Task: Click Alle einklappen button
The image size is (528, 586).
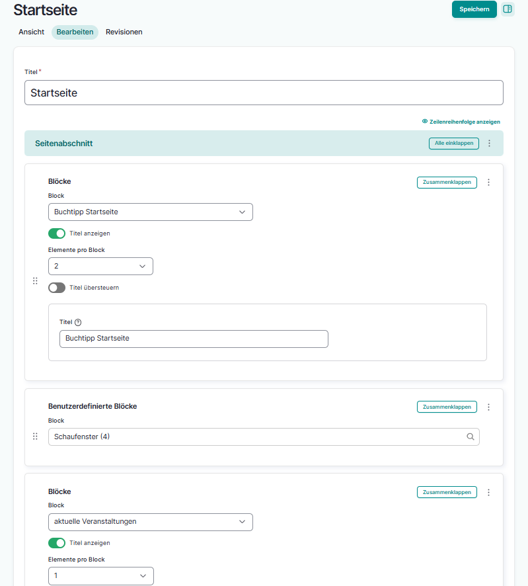Action: (453, 144)
